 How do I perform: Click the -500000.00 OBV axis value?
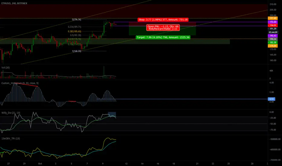pos(275,139)
